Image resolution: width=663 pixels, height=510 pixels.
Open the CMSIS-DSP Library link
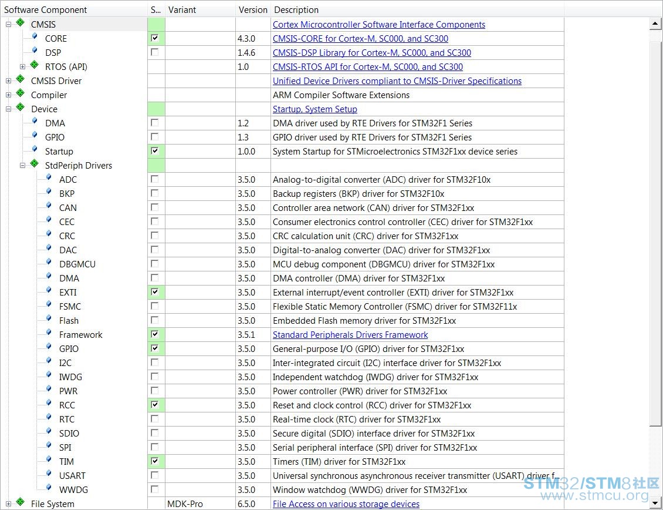click(371, 52)
